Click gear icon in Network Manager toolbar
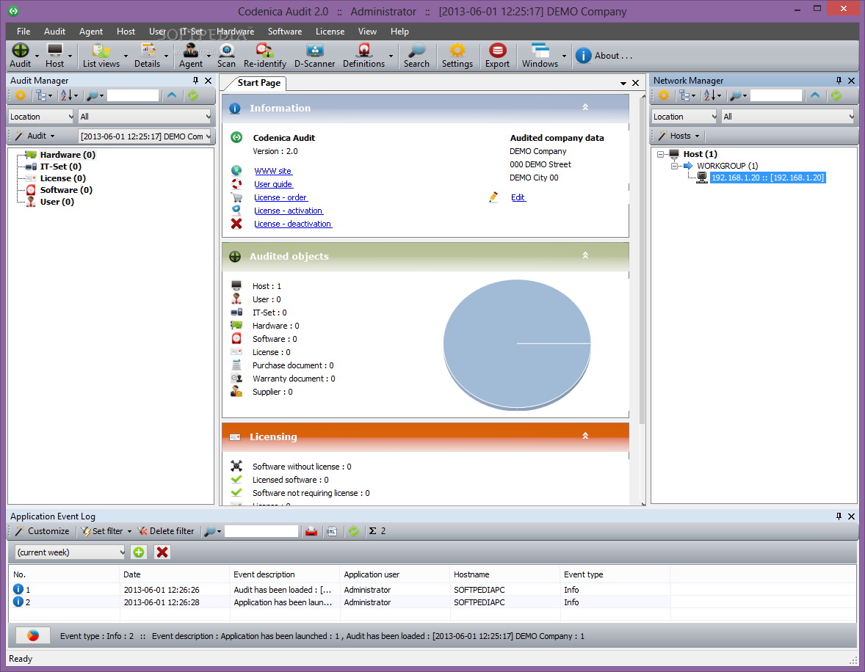 664,95
